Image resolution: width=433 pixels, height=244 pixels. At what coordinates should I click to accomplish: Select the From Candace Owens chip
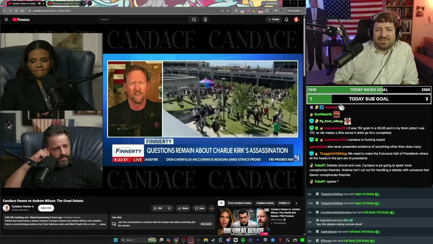[240, 203]
